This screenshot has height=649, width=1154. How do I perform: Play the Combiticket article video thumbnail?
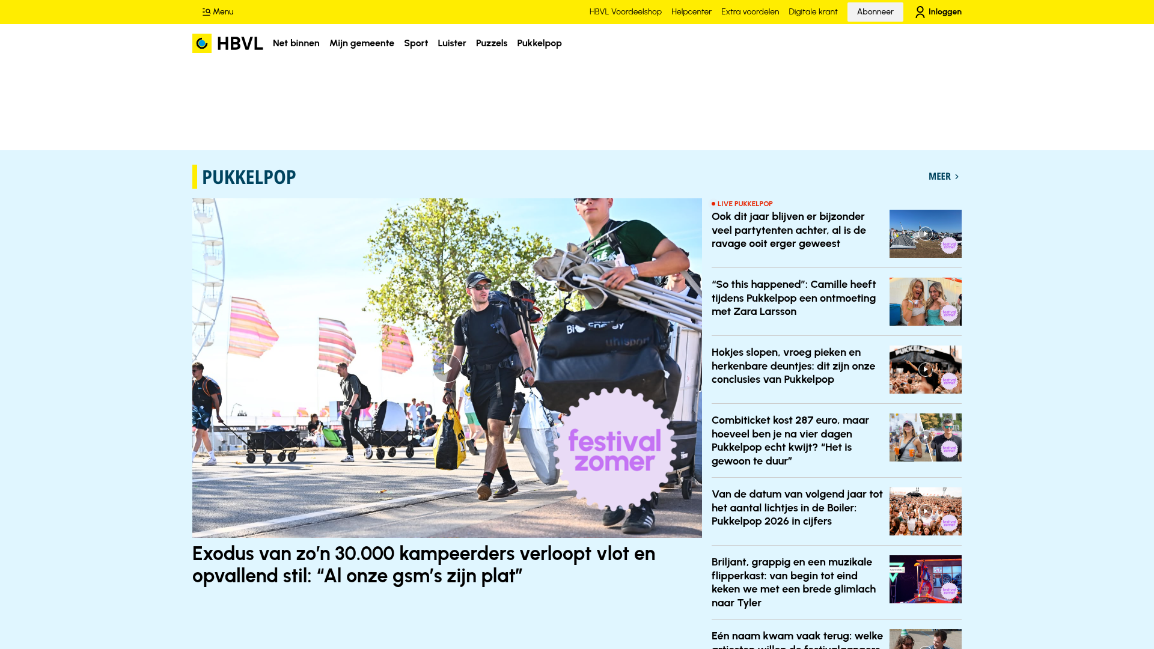[926, 437]
